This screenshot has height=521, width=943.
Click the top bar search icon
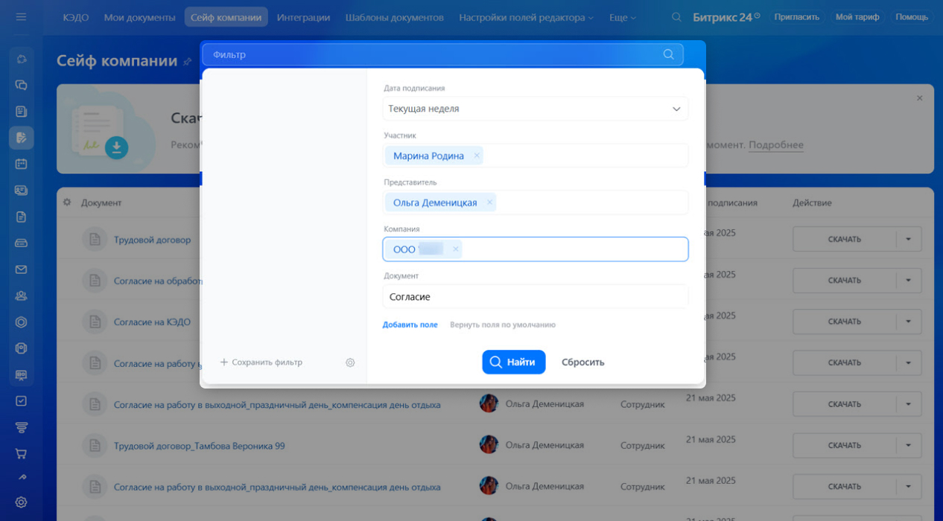pos(676,17)
